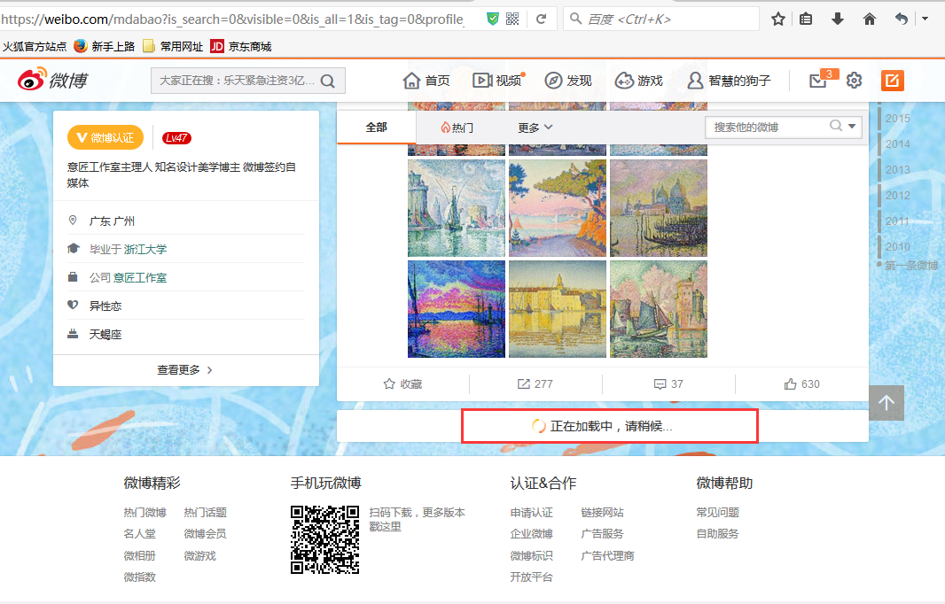This screenshot has height=604, width=945.
Task: Select the 全部 tab
Action: pyautogui.click(x=376, y=127)
